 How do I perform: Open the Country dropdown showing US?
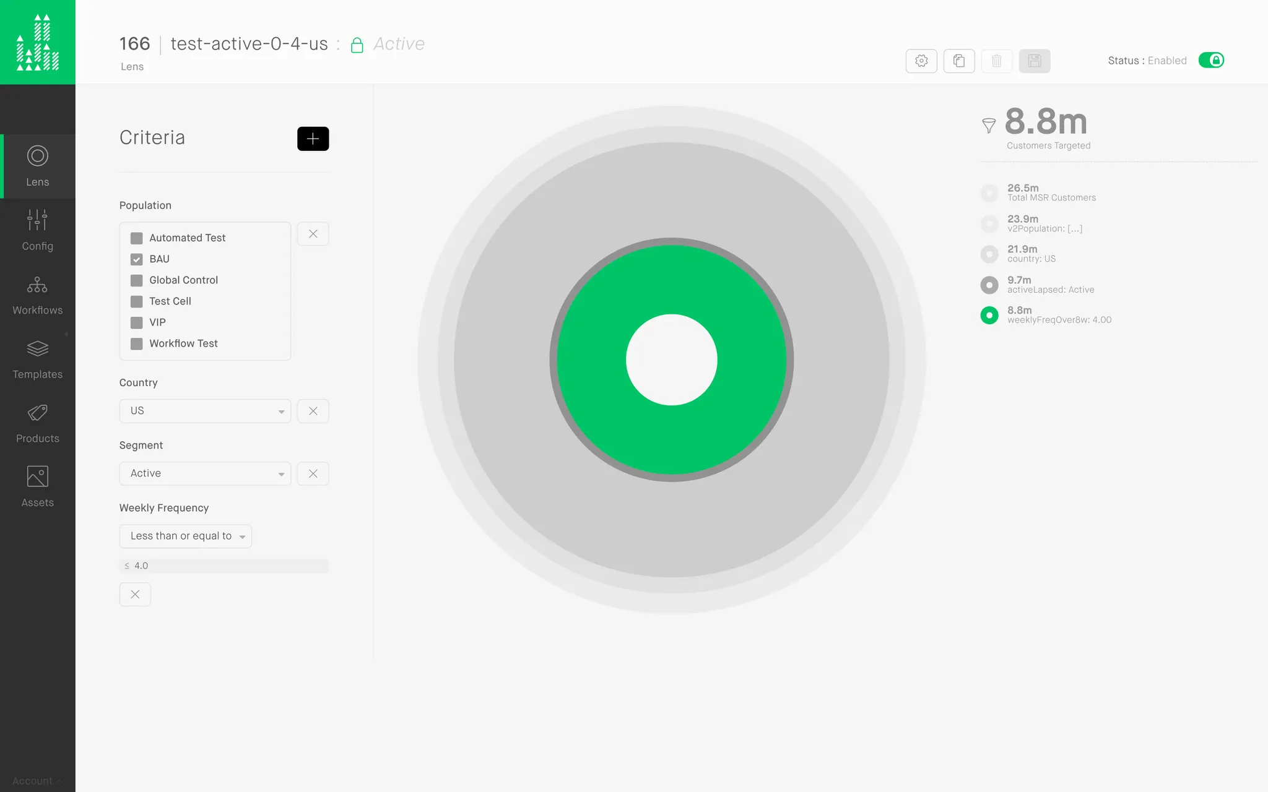pyautogui.click(x=205, y=411)
